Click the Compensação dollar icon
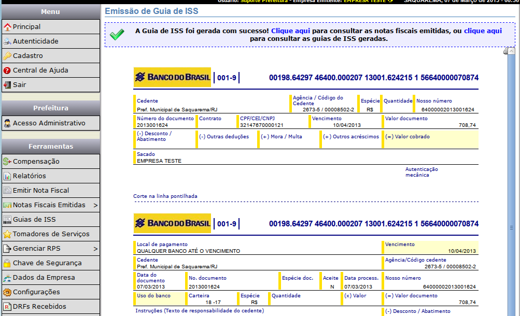Screen dimensions: 520x316 7,162
